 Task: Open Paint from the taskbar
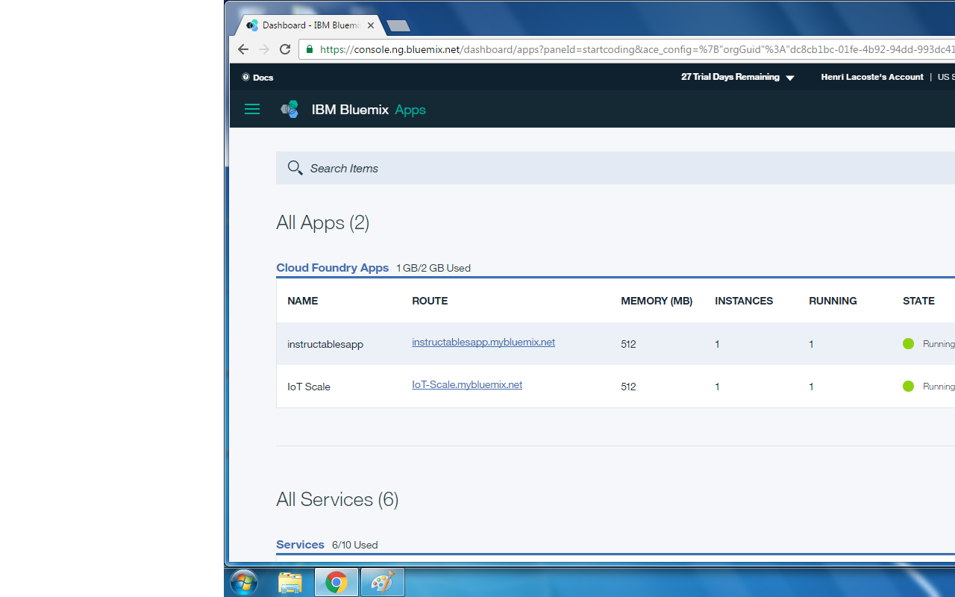tap(383, 582)
